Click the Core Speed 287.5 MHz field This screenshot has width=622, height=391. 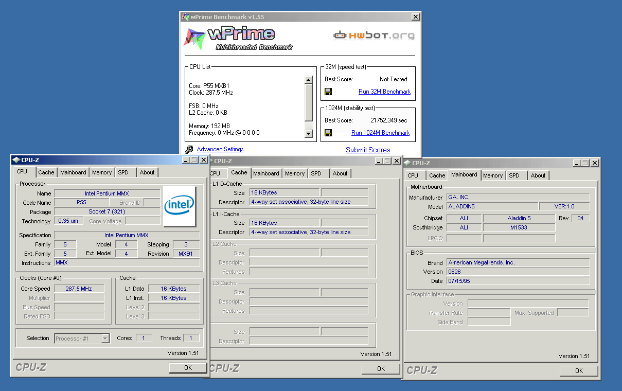click(79, 289)
